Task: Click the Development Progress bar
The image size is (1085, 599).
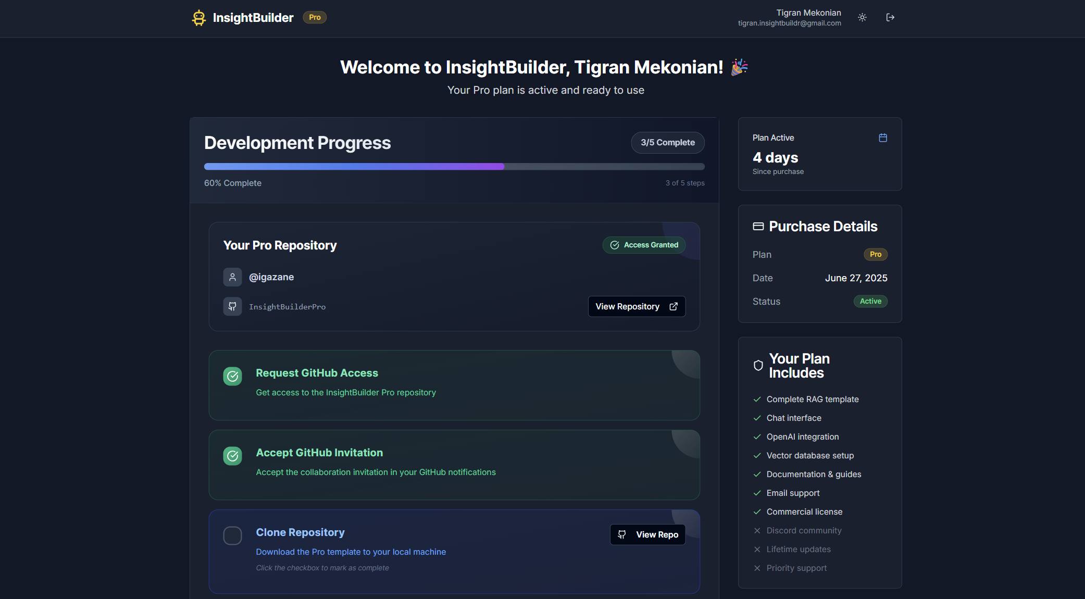Action: (454, 166)
